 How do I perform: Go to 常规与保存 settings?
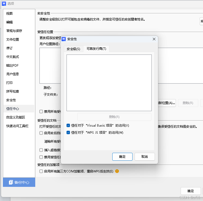[x=19, y=31]
